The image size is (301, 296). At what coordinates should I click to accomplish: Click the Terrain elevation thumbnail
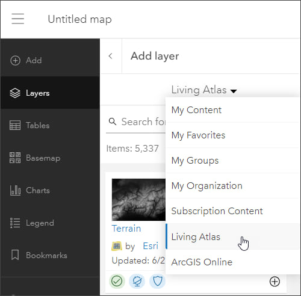tap(138, 200)
